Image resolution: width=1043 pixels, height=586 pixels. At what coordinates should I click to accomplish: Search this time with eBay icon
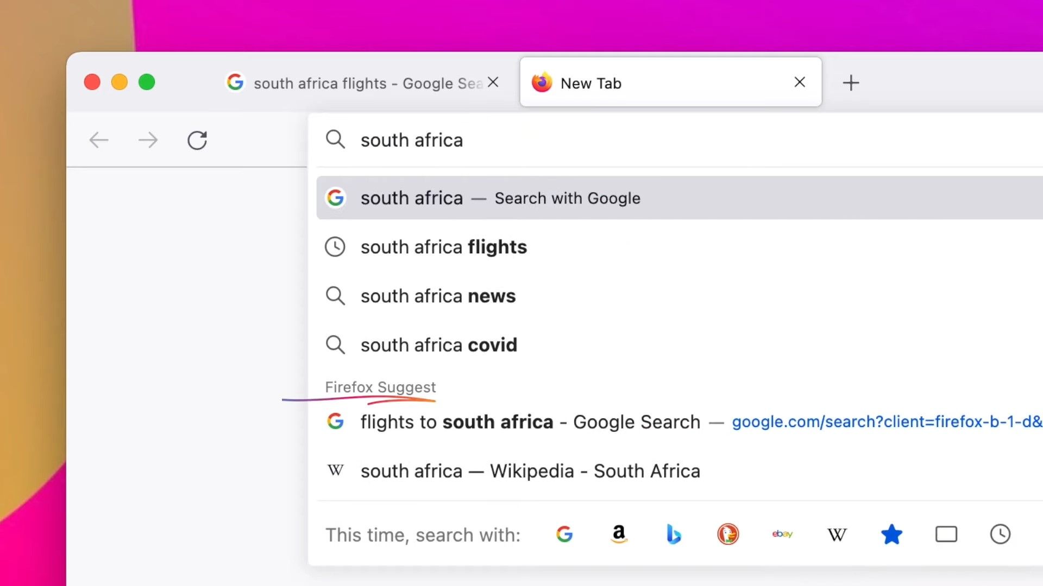click(x=782, y=534)
